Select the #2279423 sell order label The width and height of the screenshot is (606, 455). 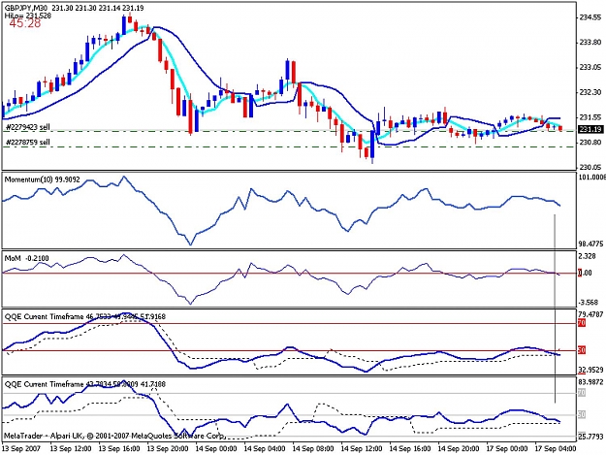[28, 127]
